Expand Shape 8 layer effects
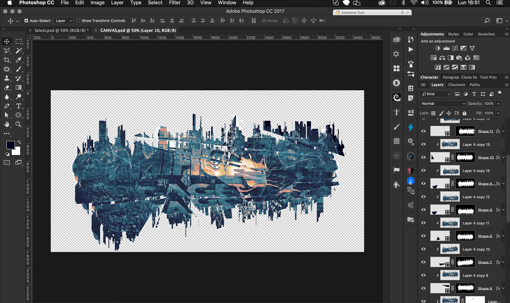 pyautogui.click(x=503, y=236)
